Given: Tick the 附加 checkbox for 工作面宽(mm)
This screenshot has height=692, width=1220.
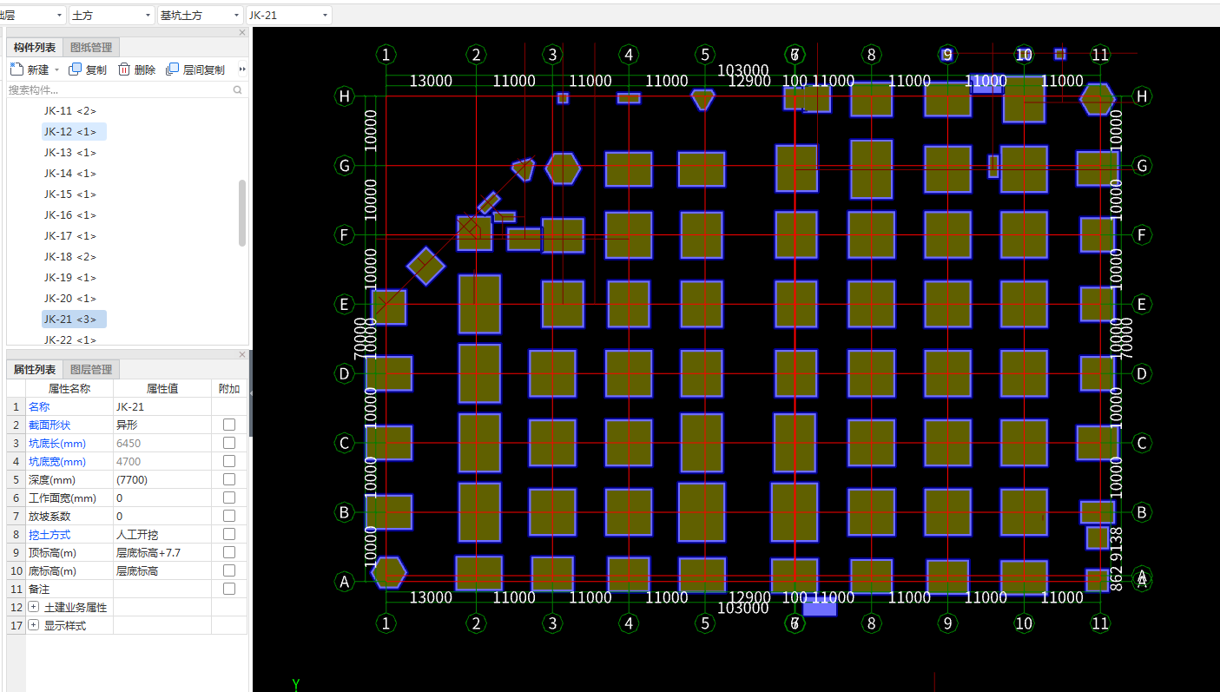Looking at the screenshot, I should pos(229,498).
